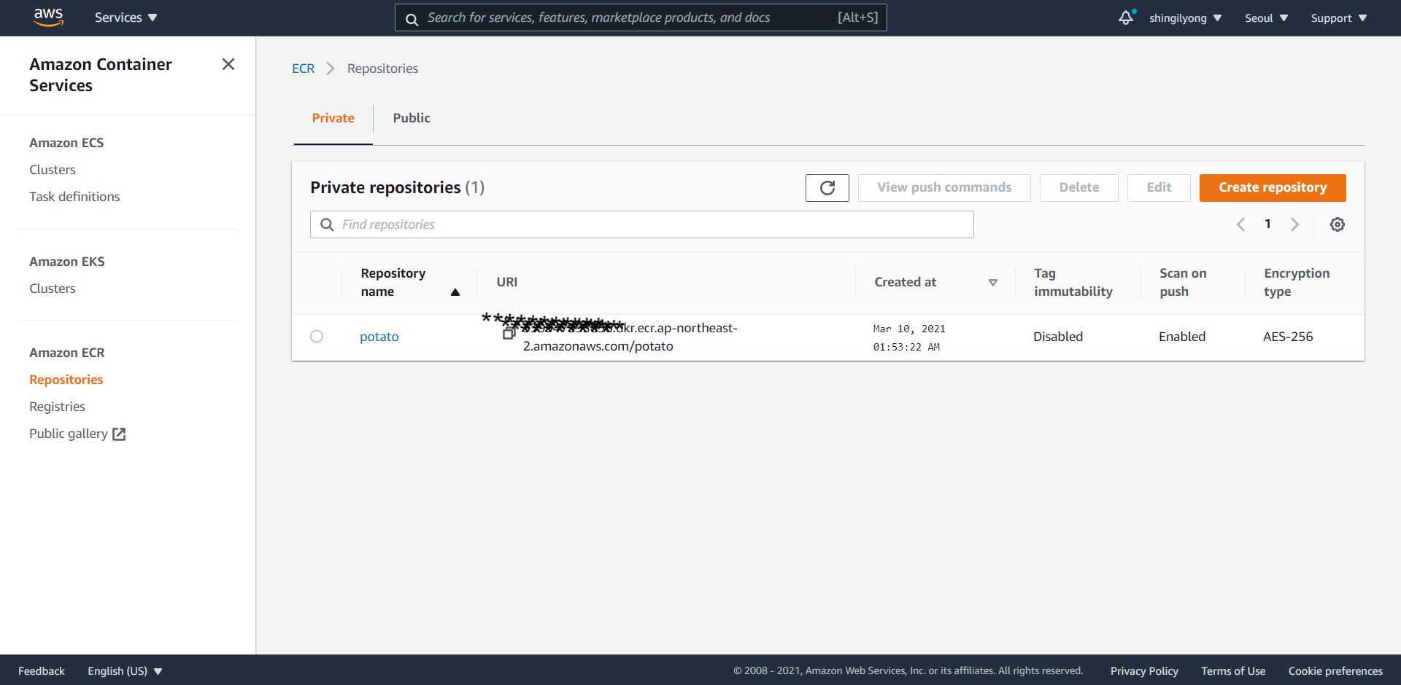Open ECS Clusters in sidebar
This screenshot has width=1401, height=685.
pos(53,170)
